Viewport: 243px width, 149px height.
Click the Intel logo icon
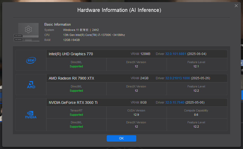pos(31,60)
